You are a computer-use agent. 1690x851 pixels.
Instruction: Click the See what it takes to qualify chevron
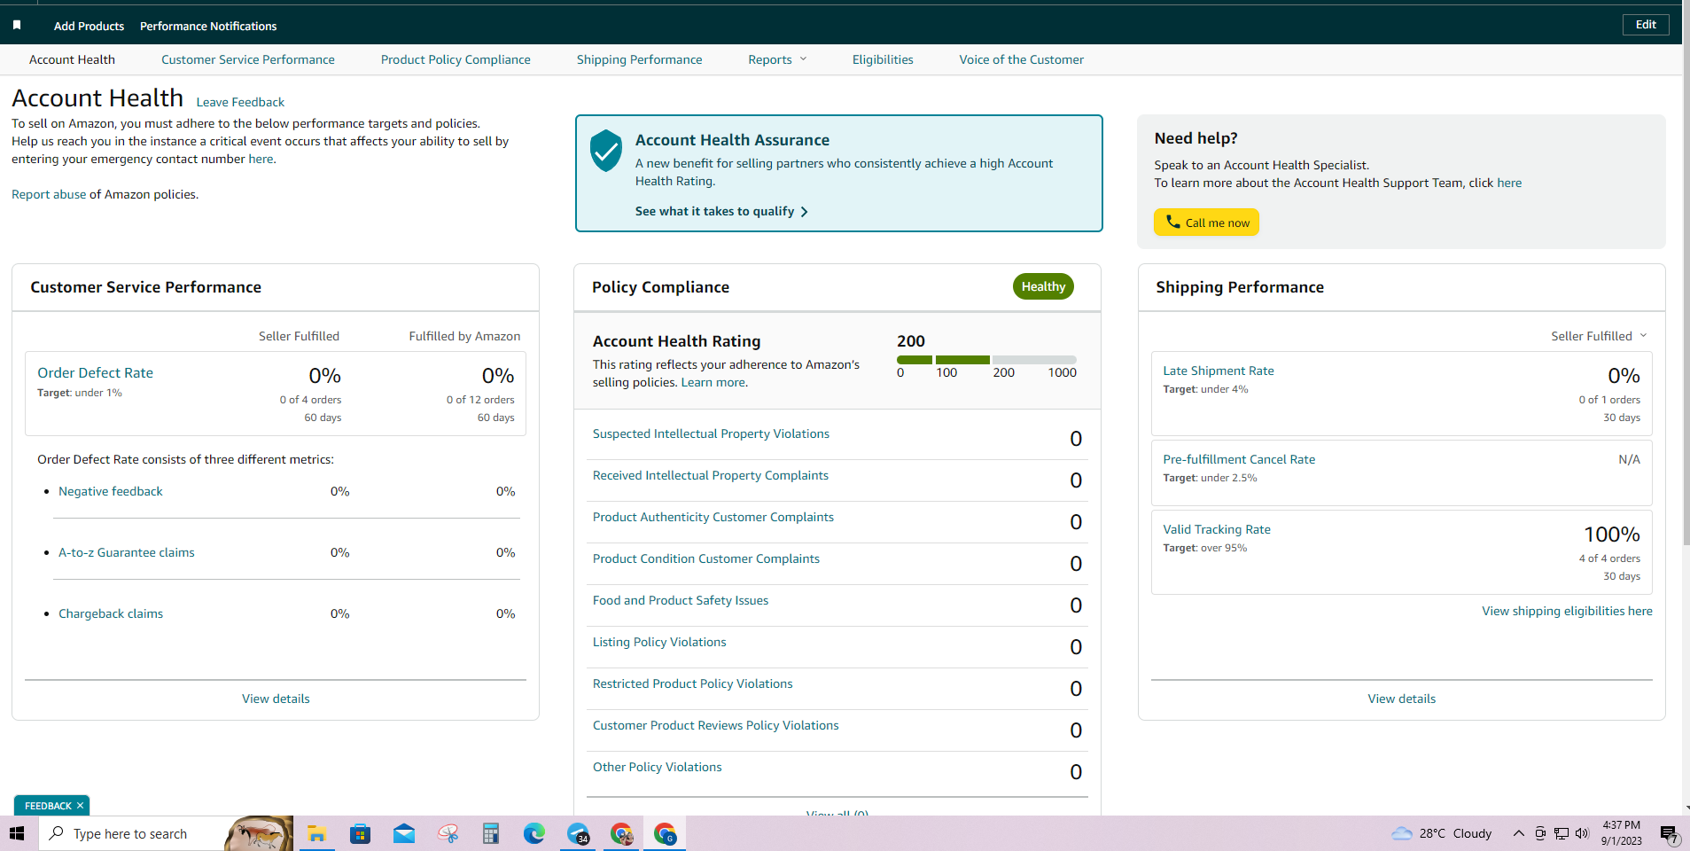click(804, 212)
